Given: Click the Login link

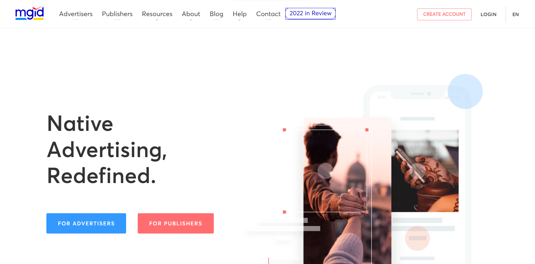Looking at the screenshot, I should [x=488, y=14].
